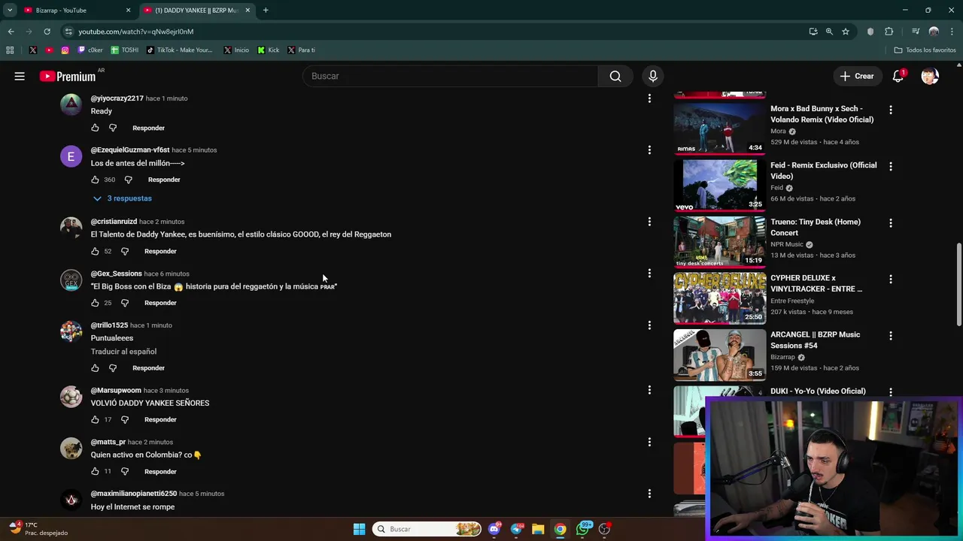Open more options for ARCANGEL BZRP Sessions #54

(891, 335)
